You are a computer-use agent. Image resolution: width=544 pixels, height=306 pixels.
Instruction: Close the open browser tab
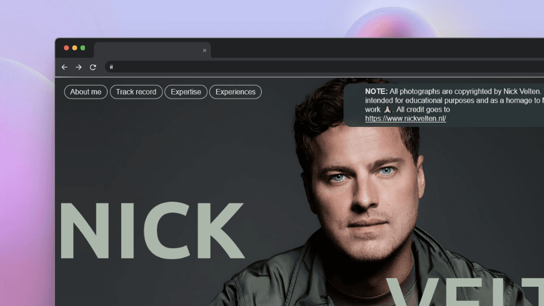point(205,50)
